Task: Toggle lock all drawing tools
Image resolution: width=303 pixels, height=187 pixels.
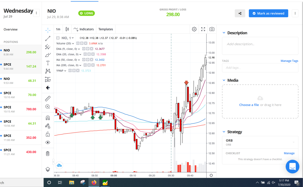Action: (x=48, y=134)
